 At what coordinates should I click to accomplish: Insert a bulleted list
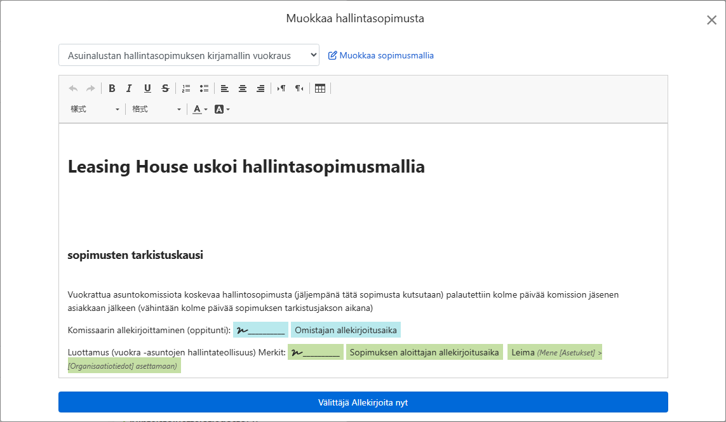pyautogui.click(x=204, y=88)
